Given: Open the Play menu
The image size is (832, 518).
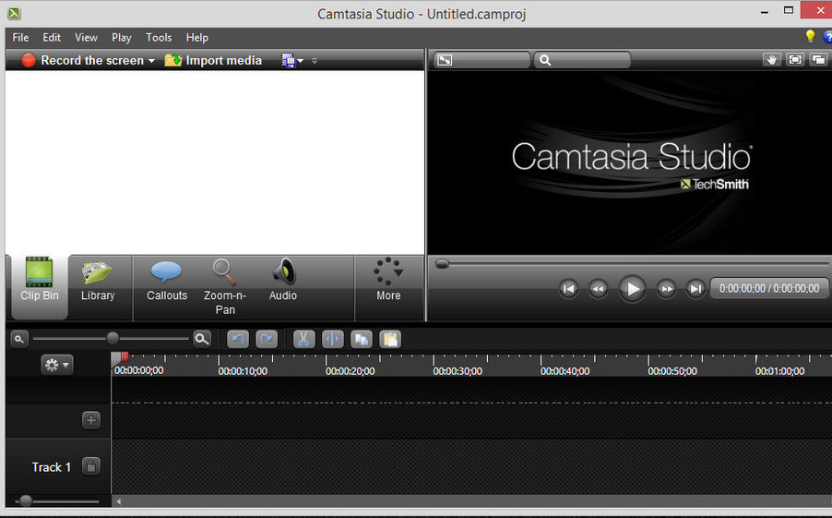Looking at the screenshot, I should click(x=122, y=38).
